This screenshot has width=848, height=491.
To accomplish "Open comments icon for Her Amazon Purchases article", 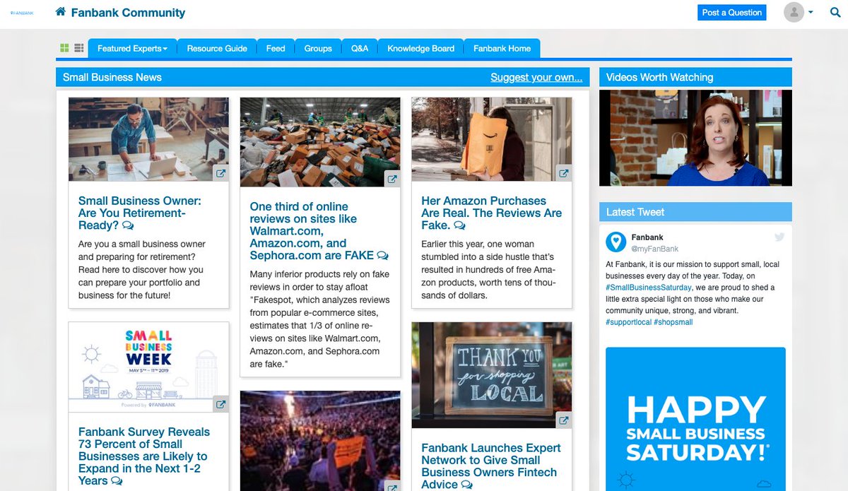I will click(x=459, y=226).
